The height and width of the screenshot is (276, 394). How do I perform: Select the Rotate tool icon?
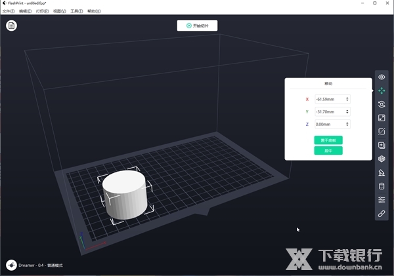(x=382, y=104)
